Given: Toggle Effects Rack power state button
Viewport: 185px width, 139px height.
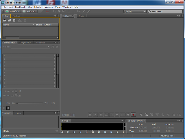Looking at the screenshot, I should 4,108.
